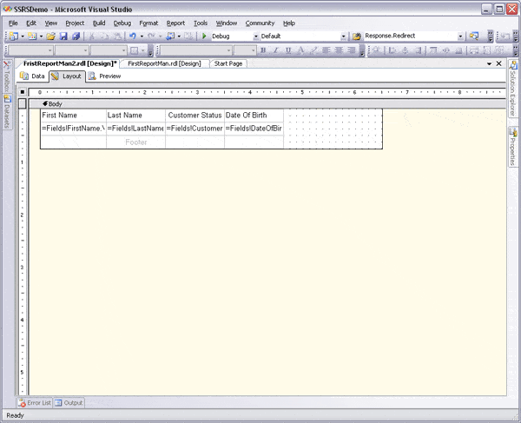
Task: Open the Error List panel
Action: [35, 403]
